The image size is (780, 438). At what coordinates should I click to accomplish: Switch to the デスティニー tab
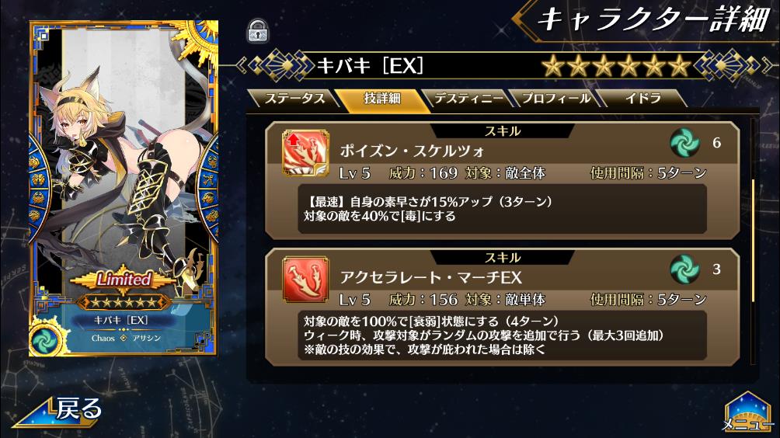tap(468, 99)
